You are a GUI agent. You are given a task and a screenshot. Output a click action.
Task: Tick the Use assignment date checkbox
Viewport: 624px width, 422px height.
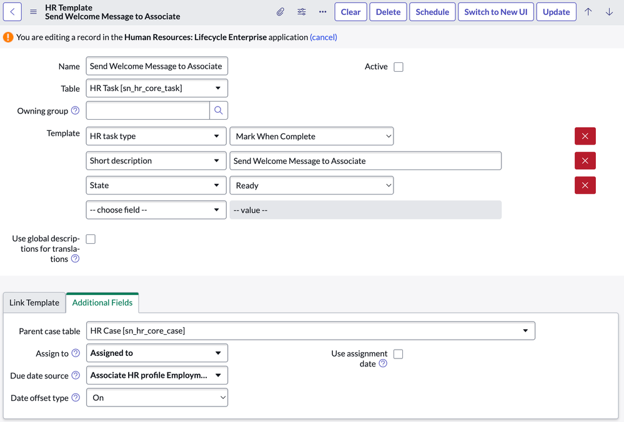398,353
